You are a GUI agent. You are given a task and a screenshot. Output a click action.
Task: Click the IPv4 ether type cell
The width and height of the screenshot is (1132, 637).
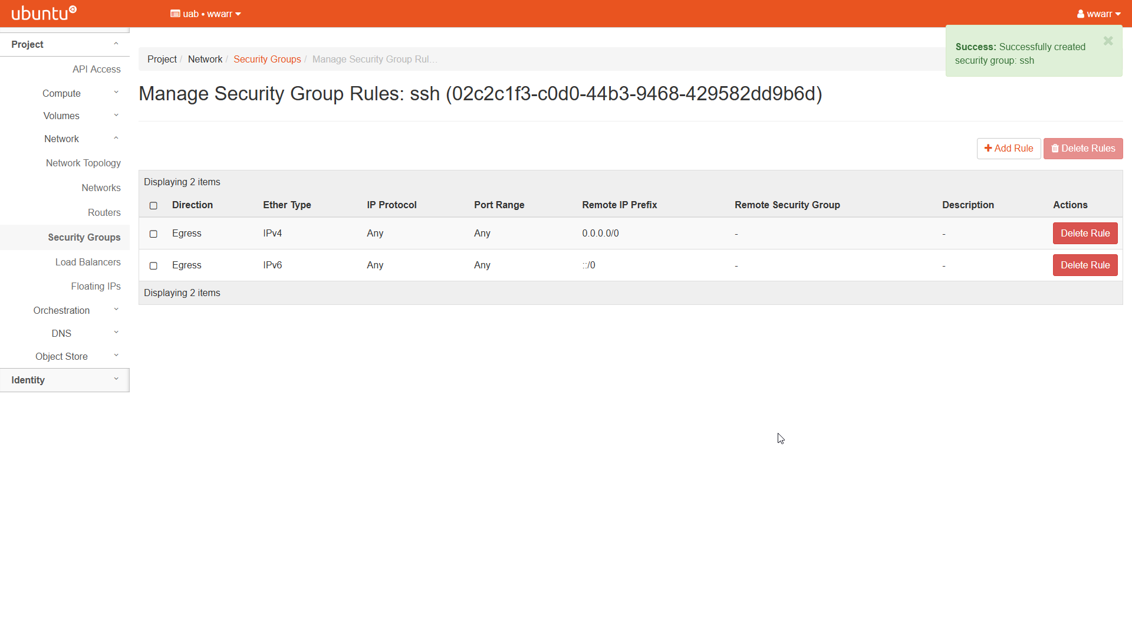tap(272, 234)
